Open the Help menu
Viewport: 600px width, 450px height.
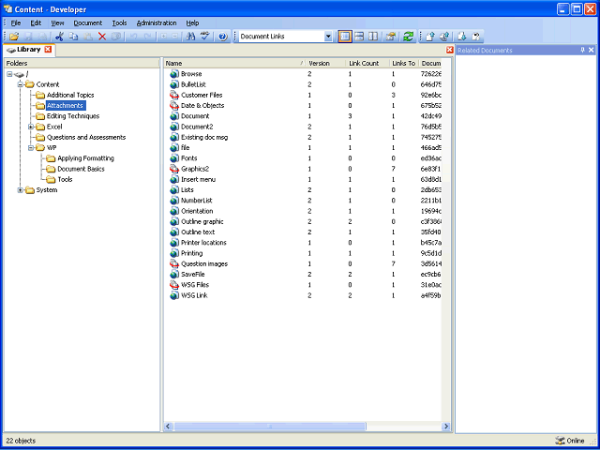coord(192,22)
